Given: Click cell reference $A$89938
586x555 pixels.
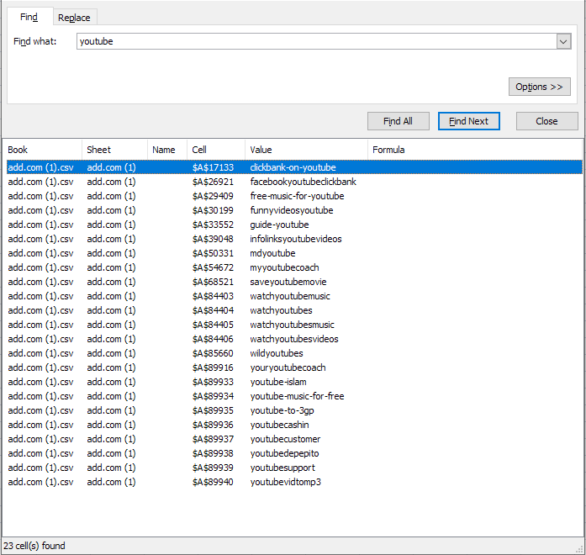Looking at the screenshot, I should (213, 453).
